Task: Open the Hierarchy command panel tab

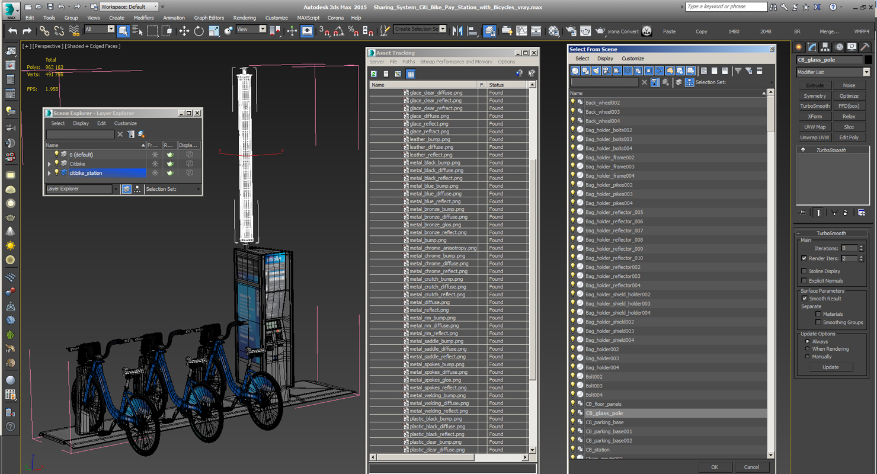Action: click(x=825, y=47)
